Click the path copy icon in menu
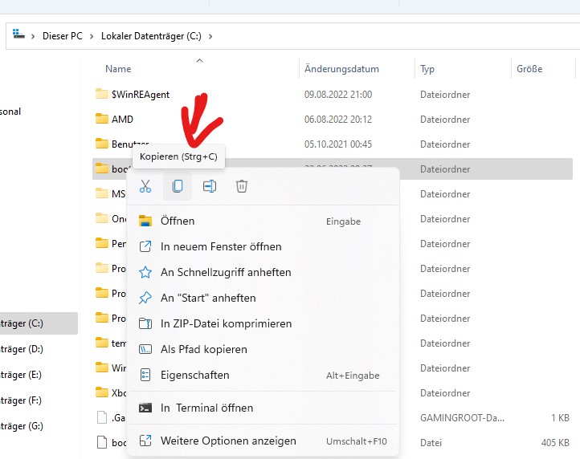The height and width of the screenshot is (459, 580). coord(145,349)
